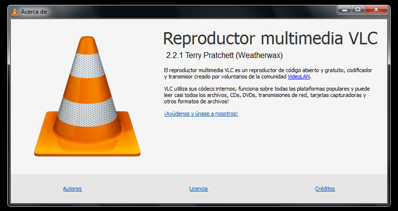Open the VideoLAN community link
398x211 pixels.
(x=299, y=77)
